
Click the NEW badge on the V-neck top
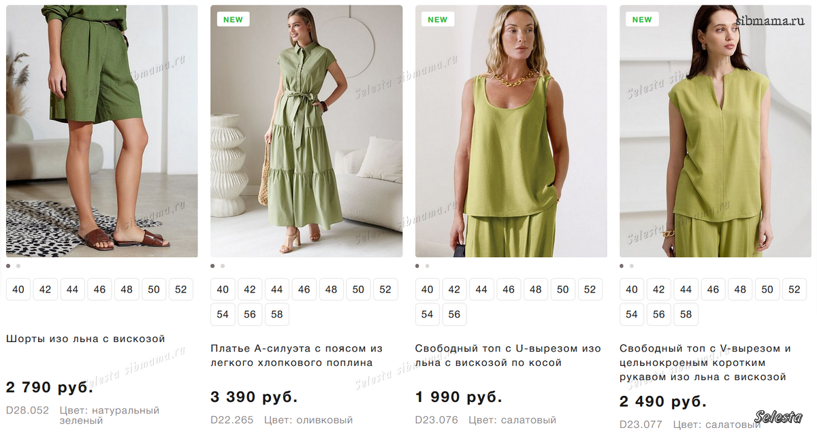click(642, 20)
